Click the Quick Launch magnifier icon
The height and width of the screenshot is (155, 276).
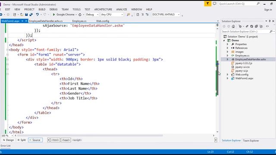point(258,3)
